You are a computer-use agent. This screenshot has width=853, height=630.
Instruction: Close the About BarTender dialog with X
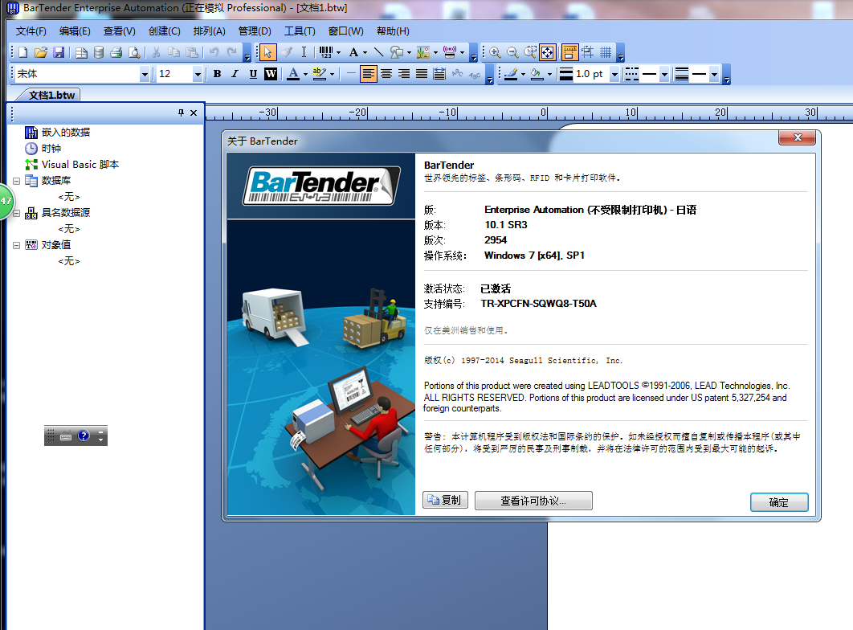(x=797, y=137)
